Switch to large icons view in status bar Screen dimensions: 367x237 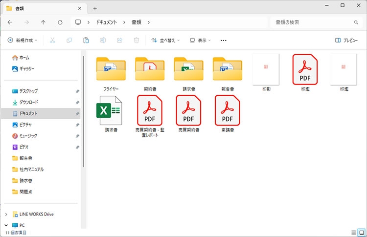361,232
